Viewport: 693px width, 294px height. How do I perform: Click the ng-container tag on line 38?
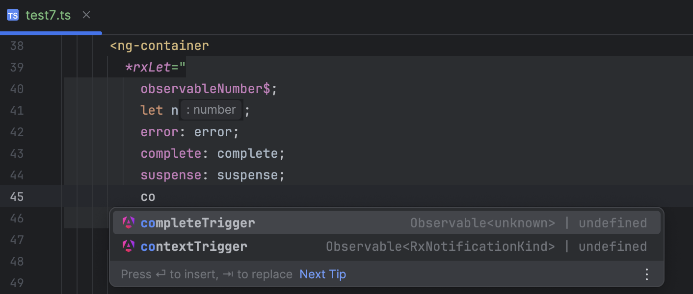160,45
